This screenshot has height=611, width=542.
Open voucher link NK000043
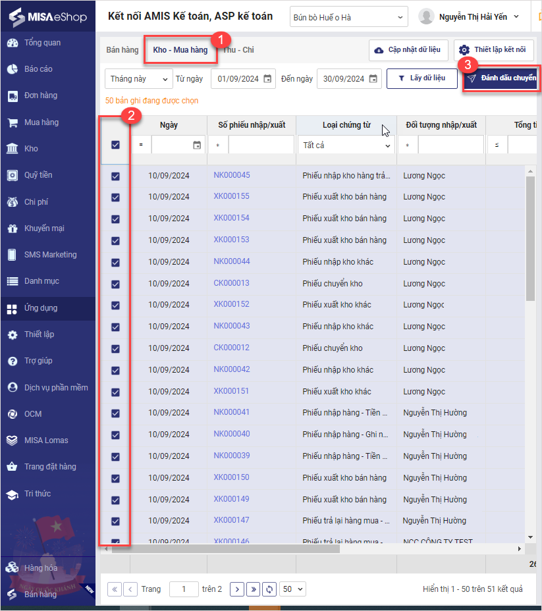tap(232, 326)
